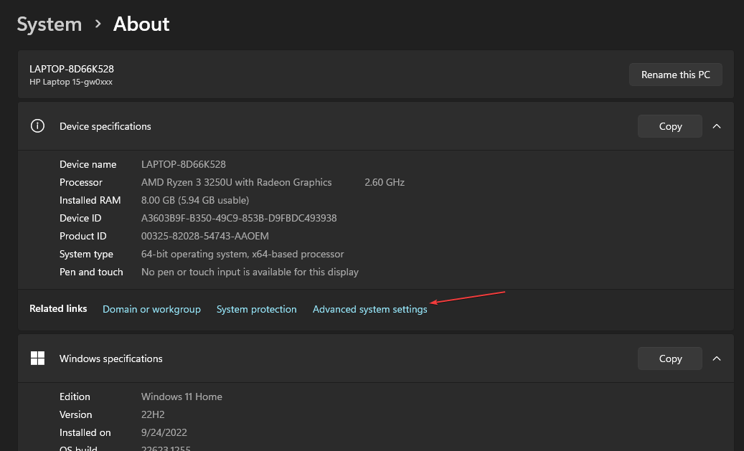Navigate back using the 'System' breadcrumb

tap(49, 24)
